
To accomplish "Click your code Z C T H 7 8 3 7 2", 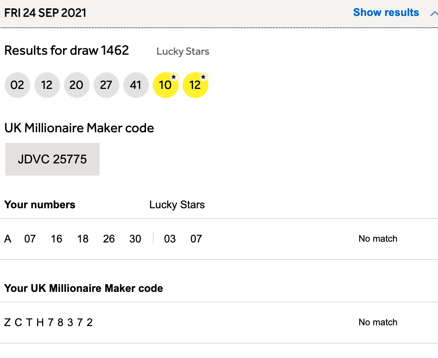I will coord(48,323).
